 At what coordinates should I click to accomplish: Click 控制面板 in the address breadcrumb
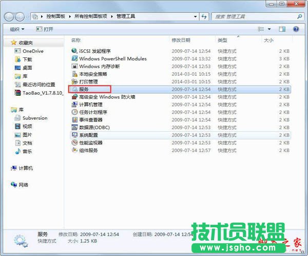(55, 16)
